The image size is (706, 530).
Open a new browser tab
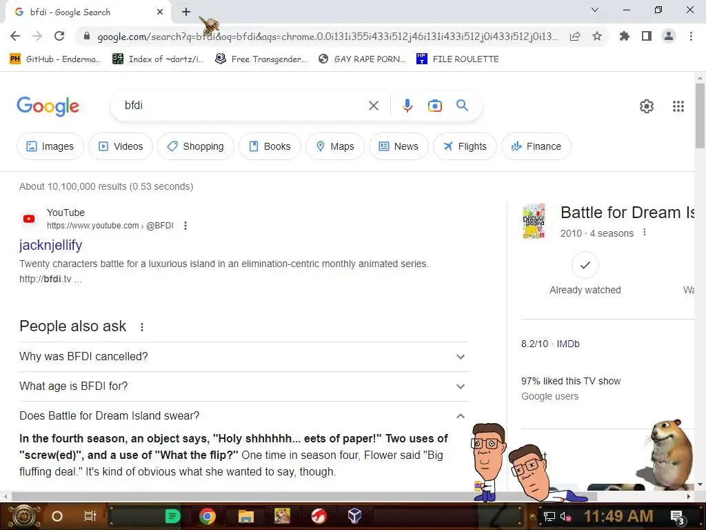click(186, 12)
